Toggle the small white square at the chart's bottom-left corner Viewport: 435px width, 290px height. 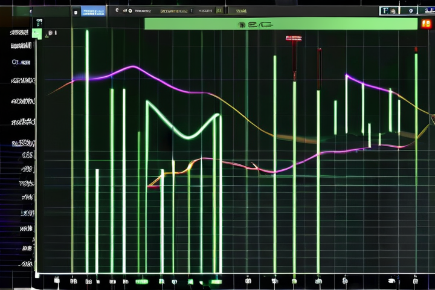coord(37,275)
